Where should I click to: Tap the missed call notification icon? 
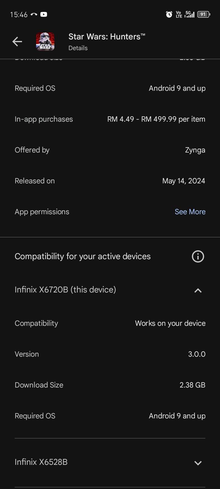click(34, 14)
